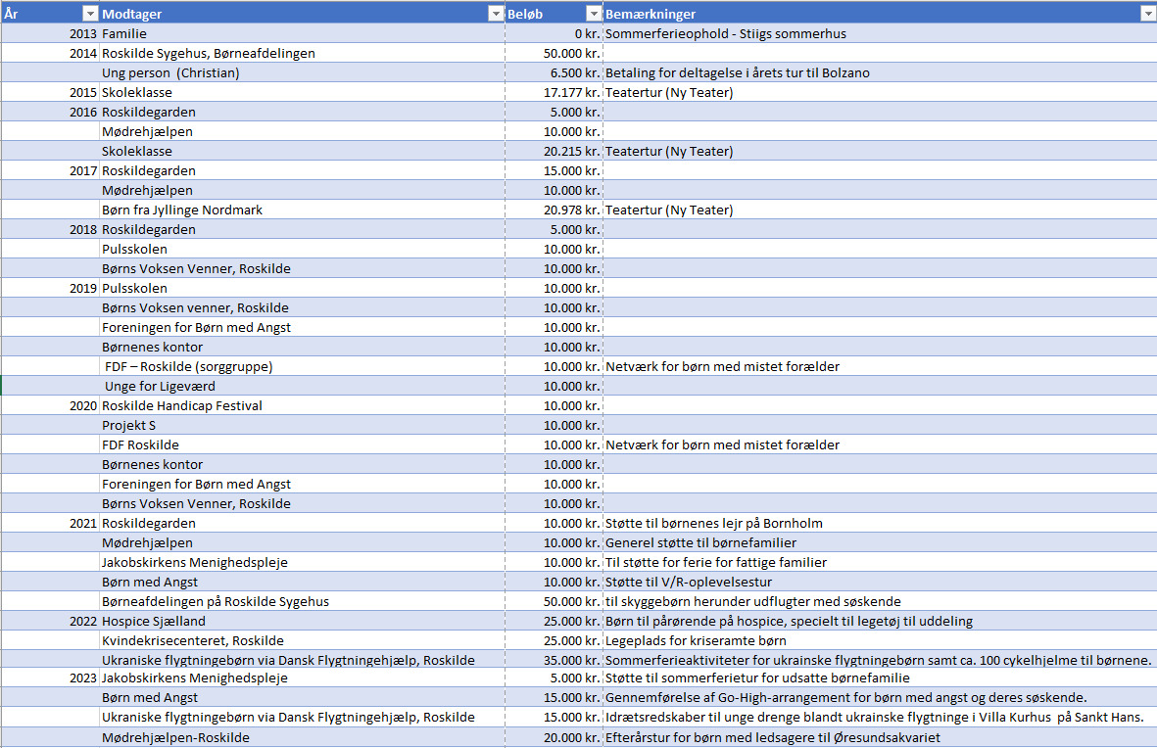Select the 'Projekt S' cell

click(302, 425)
